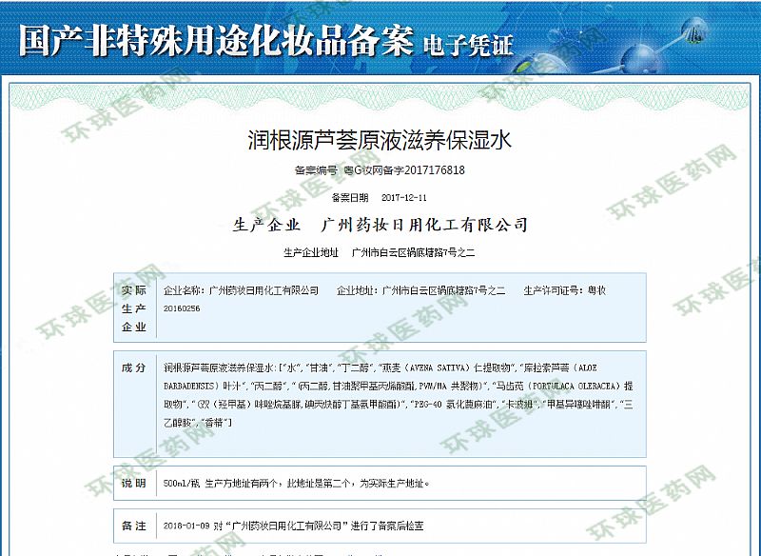
Task: Click the 生产企业地址 label
Action: point(310,253)
